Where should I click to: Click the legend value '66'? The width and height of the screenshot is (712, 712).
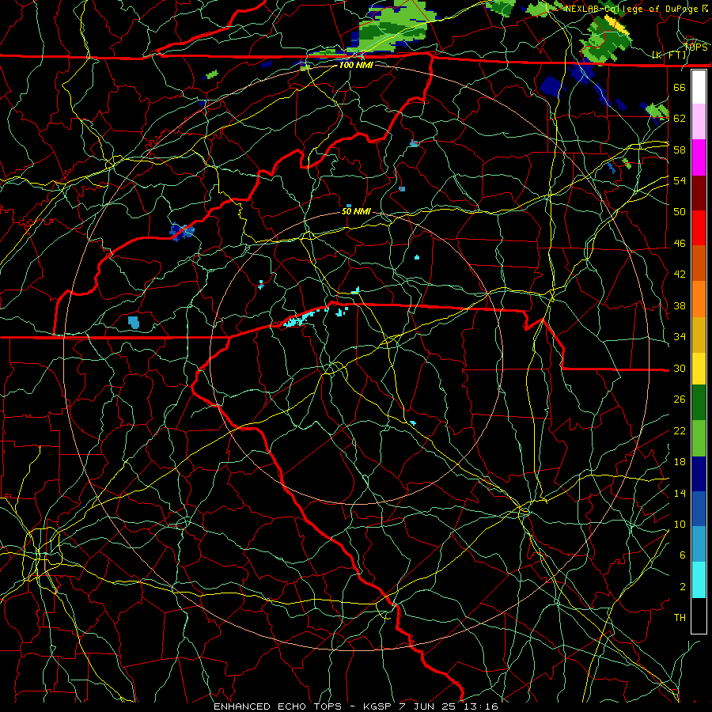[680, 88]
